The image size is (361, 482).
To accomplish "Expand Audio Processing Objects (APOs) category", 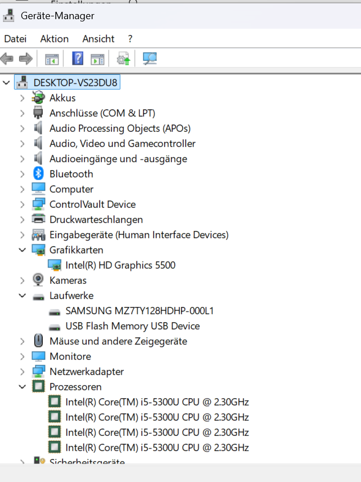I will pyautogui.click(x=22, y=128).
